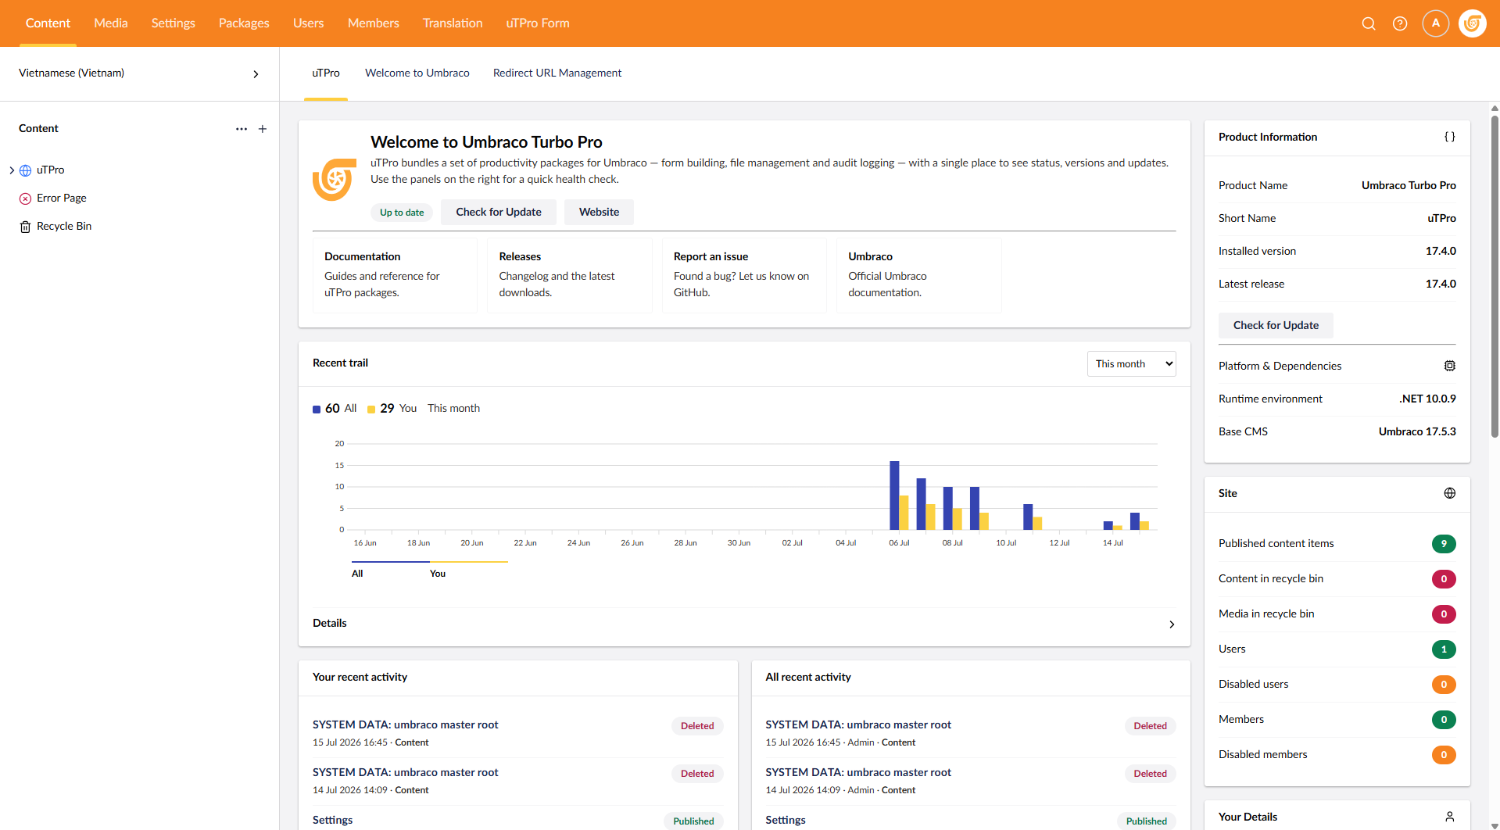The image size is (1500, 830).
Task: Expand the Details section chevron
Action: coord(1172,624)
